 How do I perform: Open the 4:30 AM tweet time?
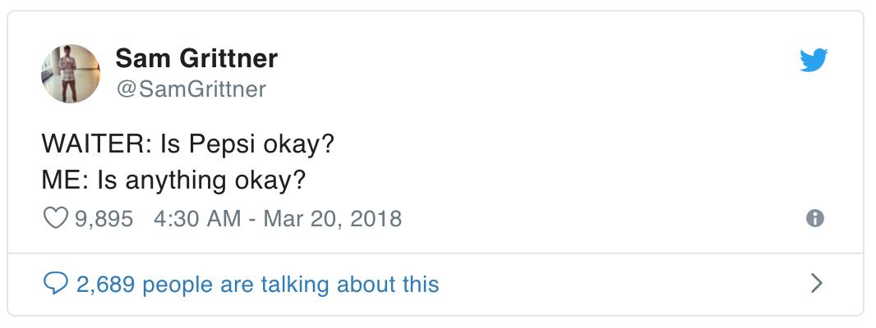coord(197,219)
